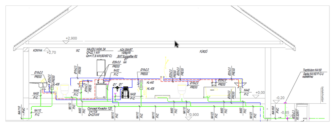This screenshot has width=335, height=127.
Task: Select the HL-440 label
Action: click(150, 82)
